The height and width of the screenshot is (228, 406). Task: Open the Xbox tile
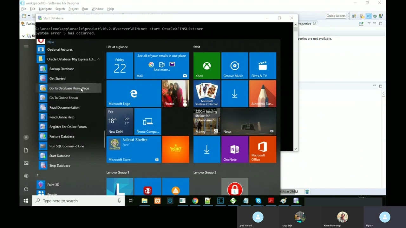click(207, 66)
